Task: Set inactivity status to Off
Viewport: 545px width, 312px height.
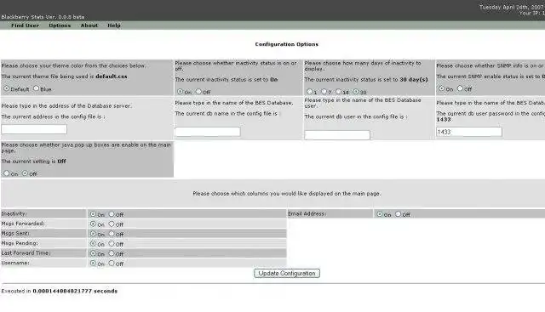Action: coord(198,92)
